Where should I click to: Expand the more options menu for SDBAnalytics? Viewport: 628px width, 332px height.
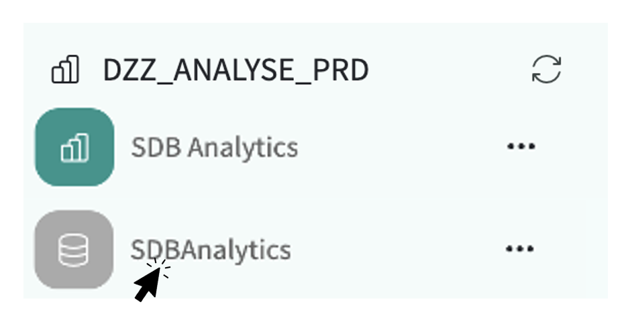tap(520, 249)
